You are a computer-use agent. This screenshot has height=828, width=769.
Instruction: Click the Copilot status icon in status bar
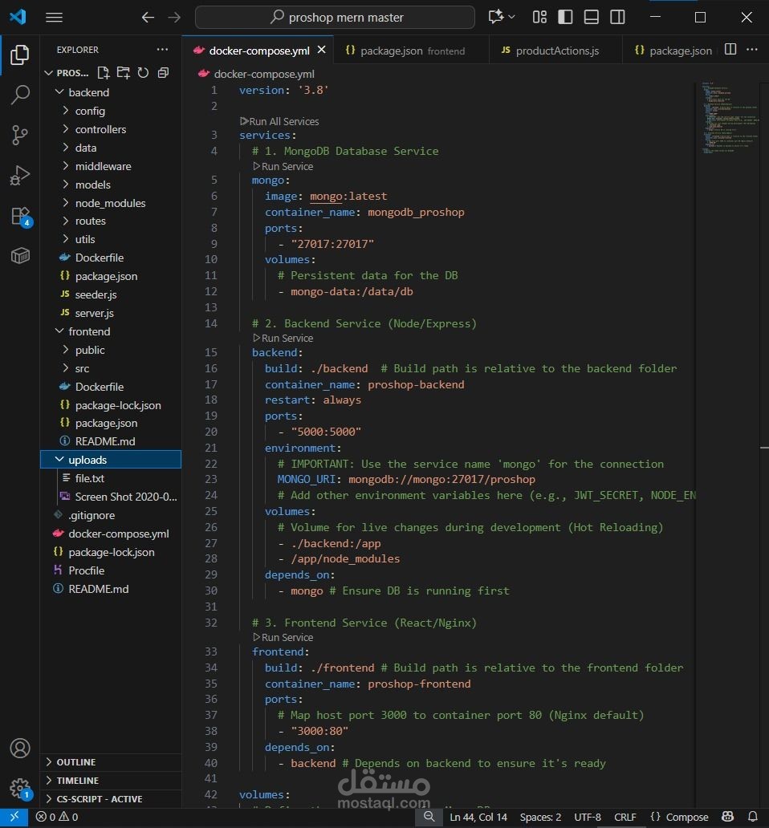pos(728,817)
